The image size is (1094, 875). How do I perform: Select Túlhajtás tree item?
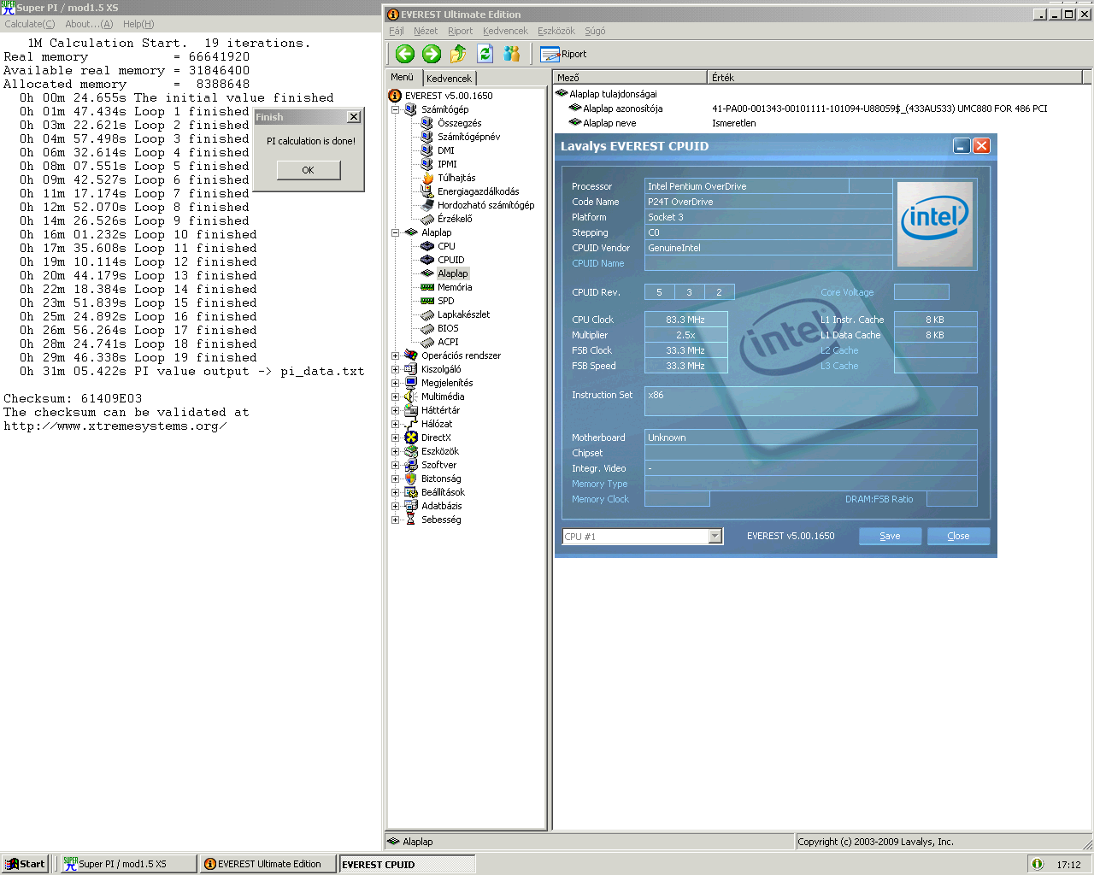click(x=456, y=178)
